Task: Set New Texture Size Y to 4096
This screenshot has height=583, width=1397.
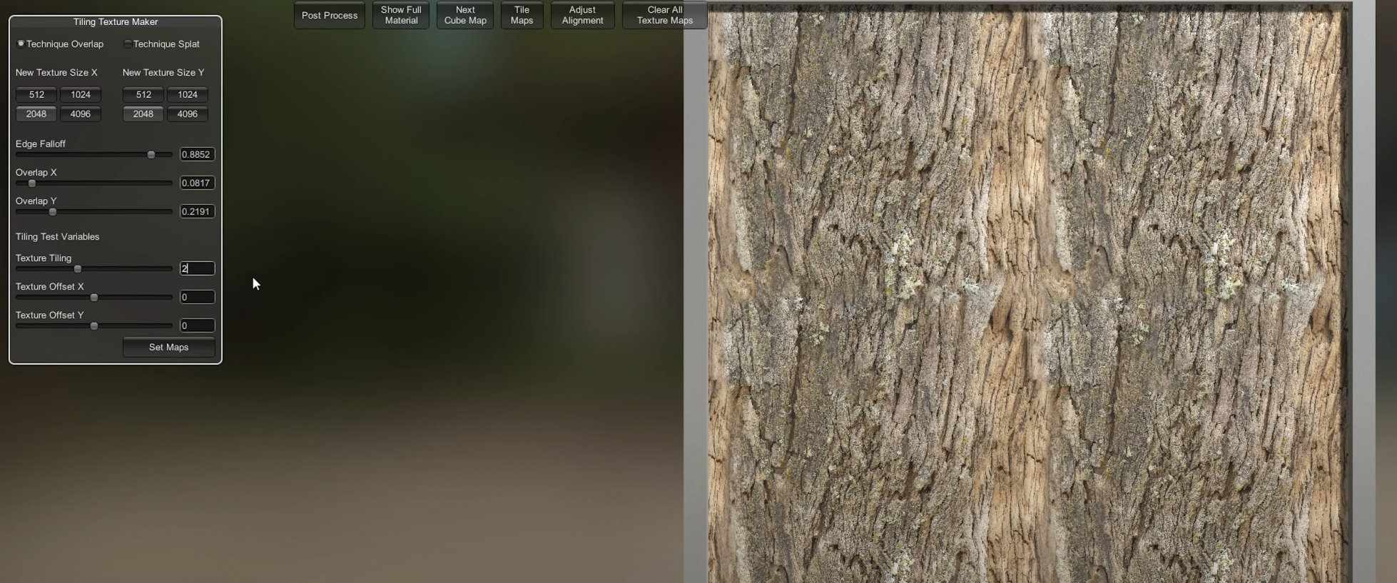Action: tap(188, 113)
